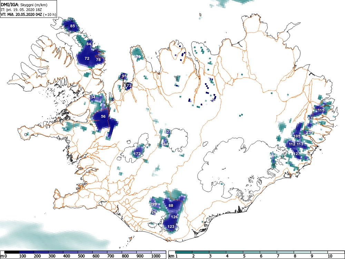This screenshot has width=345, height=259.
Task: Click the black 0–100 m legend swatch
Action: pos(12,252)
